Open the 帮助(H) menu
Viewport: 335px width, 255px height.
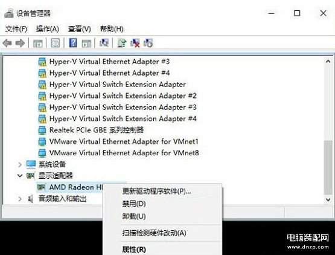pyautogui.click(x=112, y=29)
